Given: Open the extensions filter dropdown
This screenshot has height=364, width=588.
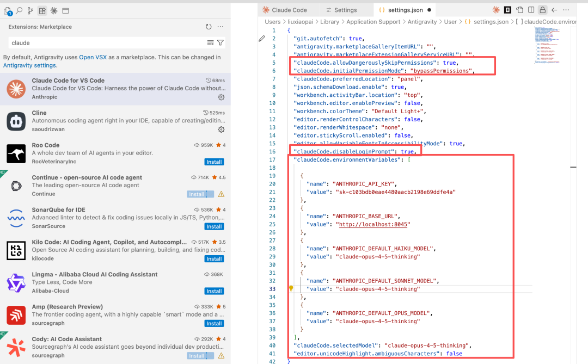Looking at the screenshot, I should pyautogui.click(x=220, y=42).
